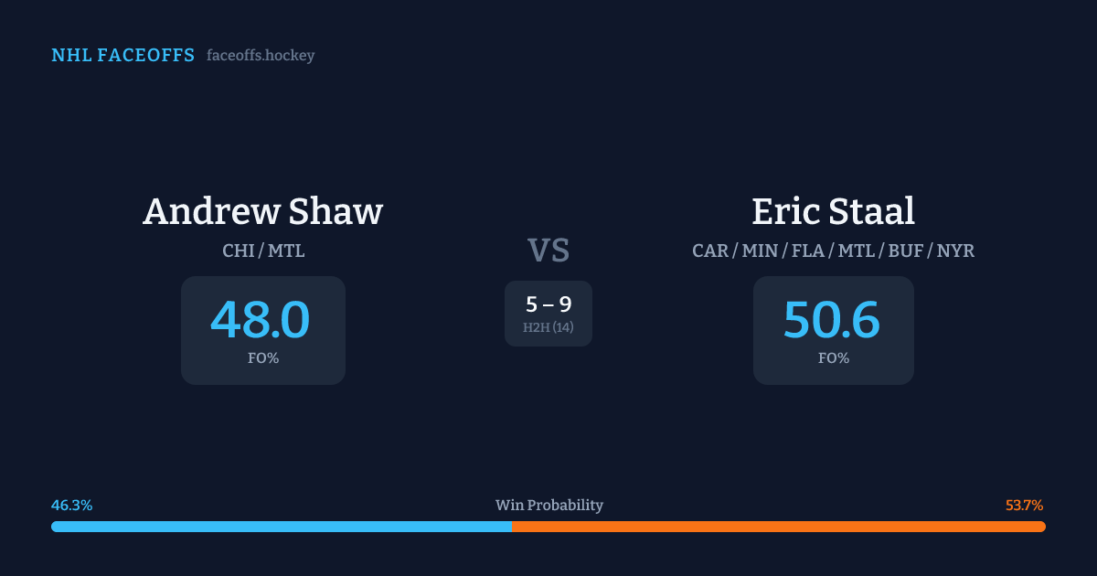
Task: Open the faceoffs.hockey site link
Action: pyautogui.click(x=261, y=56)
